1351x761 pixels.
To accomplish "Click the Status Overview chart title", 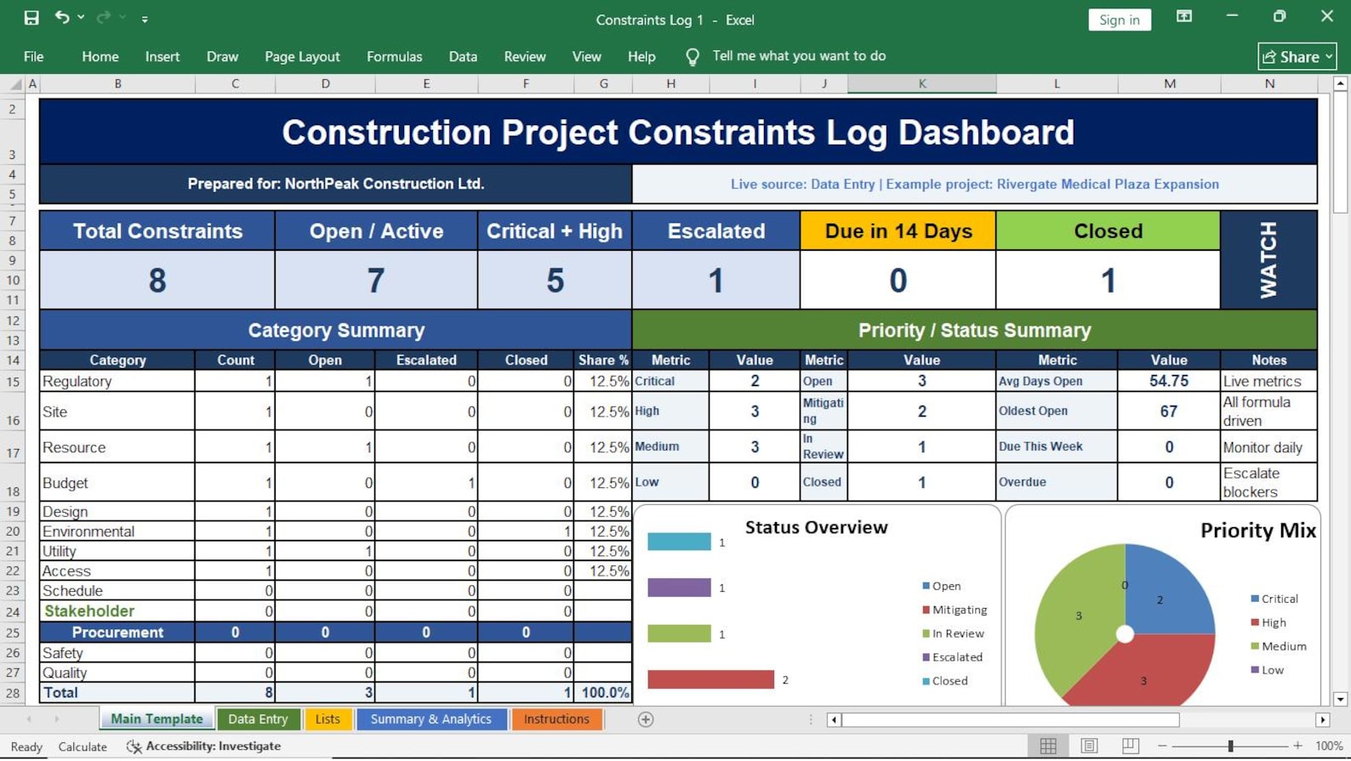I will (x=816, y=527).
